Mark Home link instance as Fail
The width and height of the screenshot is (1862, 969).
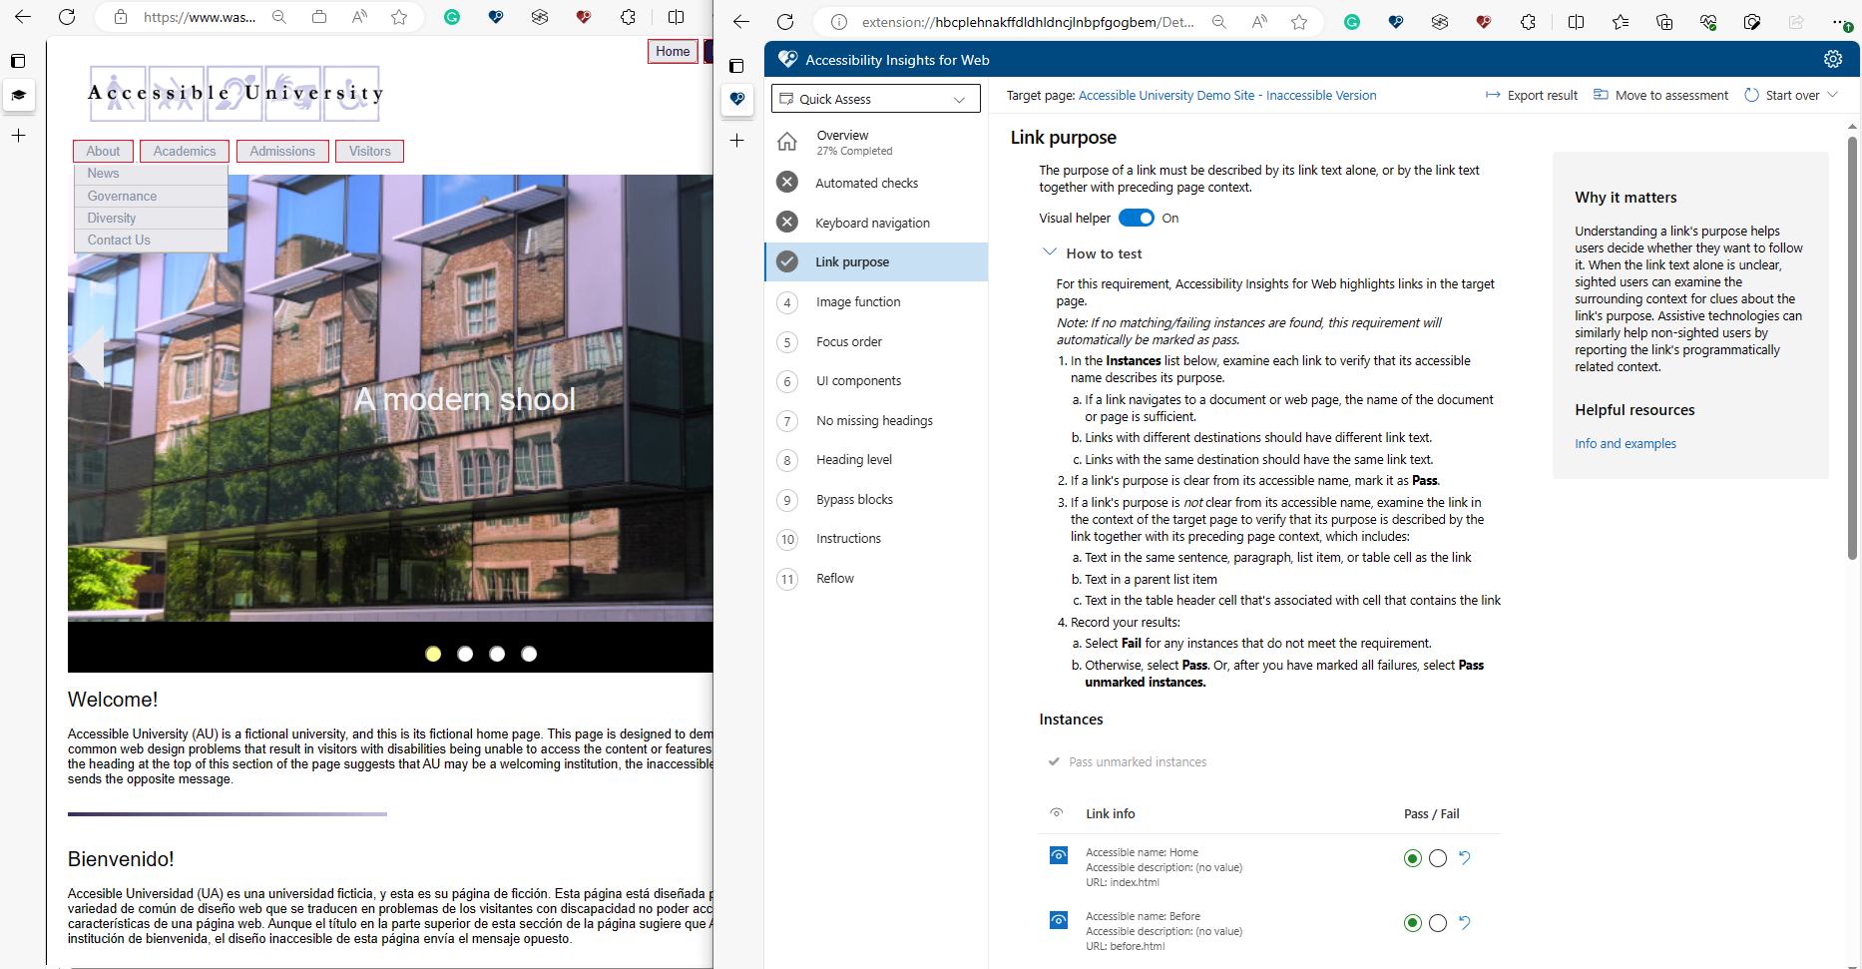[1437, 858]
